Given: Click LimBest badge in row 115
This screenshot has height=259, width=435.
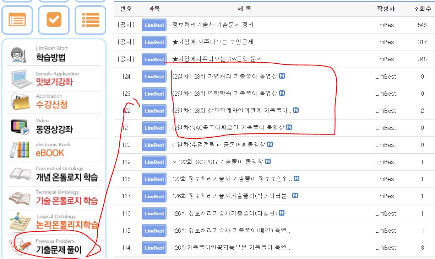Looking at the screenshot, I should tap(154, 231).
